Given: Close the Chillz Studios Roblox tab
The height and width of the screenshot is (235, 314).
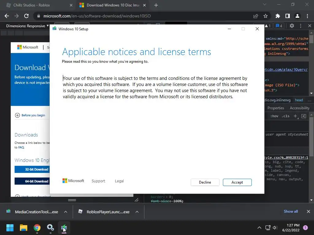Looking at the screenshot, I should pyautogui.click(x=71, y=6).
